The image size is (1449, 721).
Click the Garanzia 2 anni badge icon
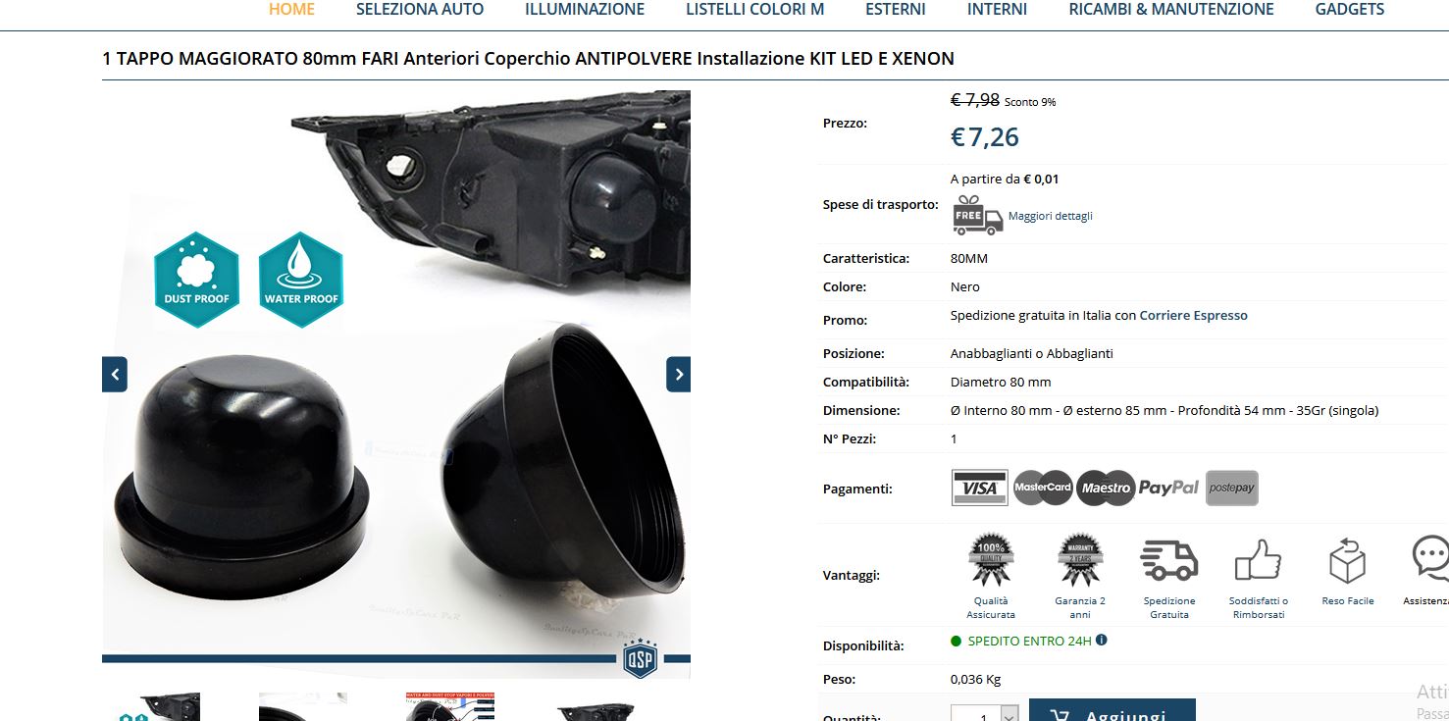1080,560
